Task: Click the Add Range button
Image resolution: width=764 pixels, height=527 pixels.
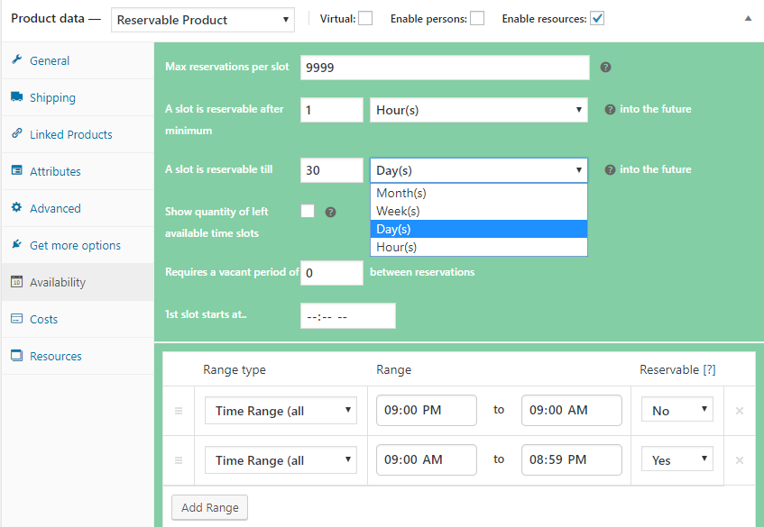Action: click(209, 507)
